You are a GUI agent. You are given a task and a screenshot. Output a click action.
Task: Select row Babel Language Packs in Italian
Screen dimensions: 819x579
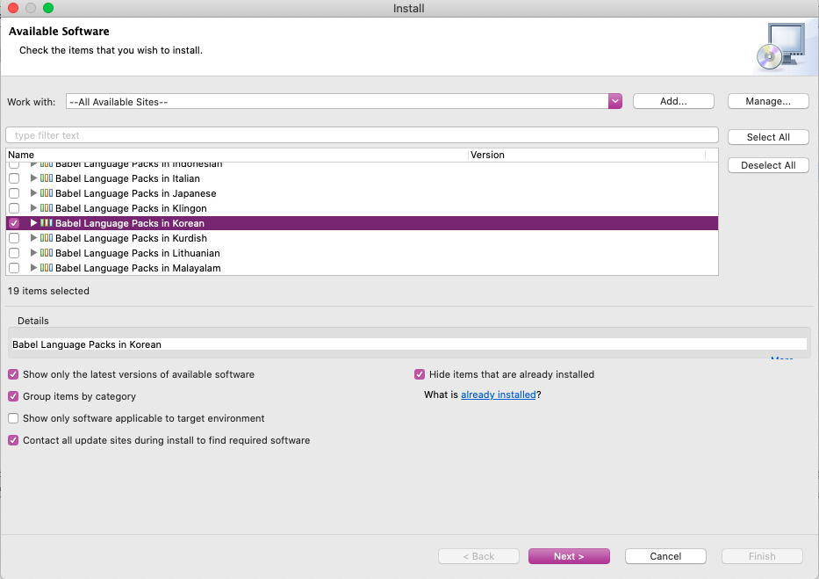362,178
